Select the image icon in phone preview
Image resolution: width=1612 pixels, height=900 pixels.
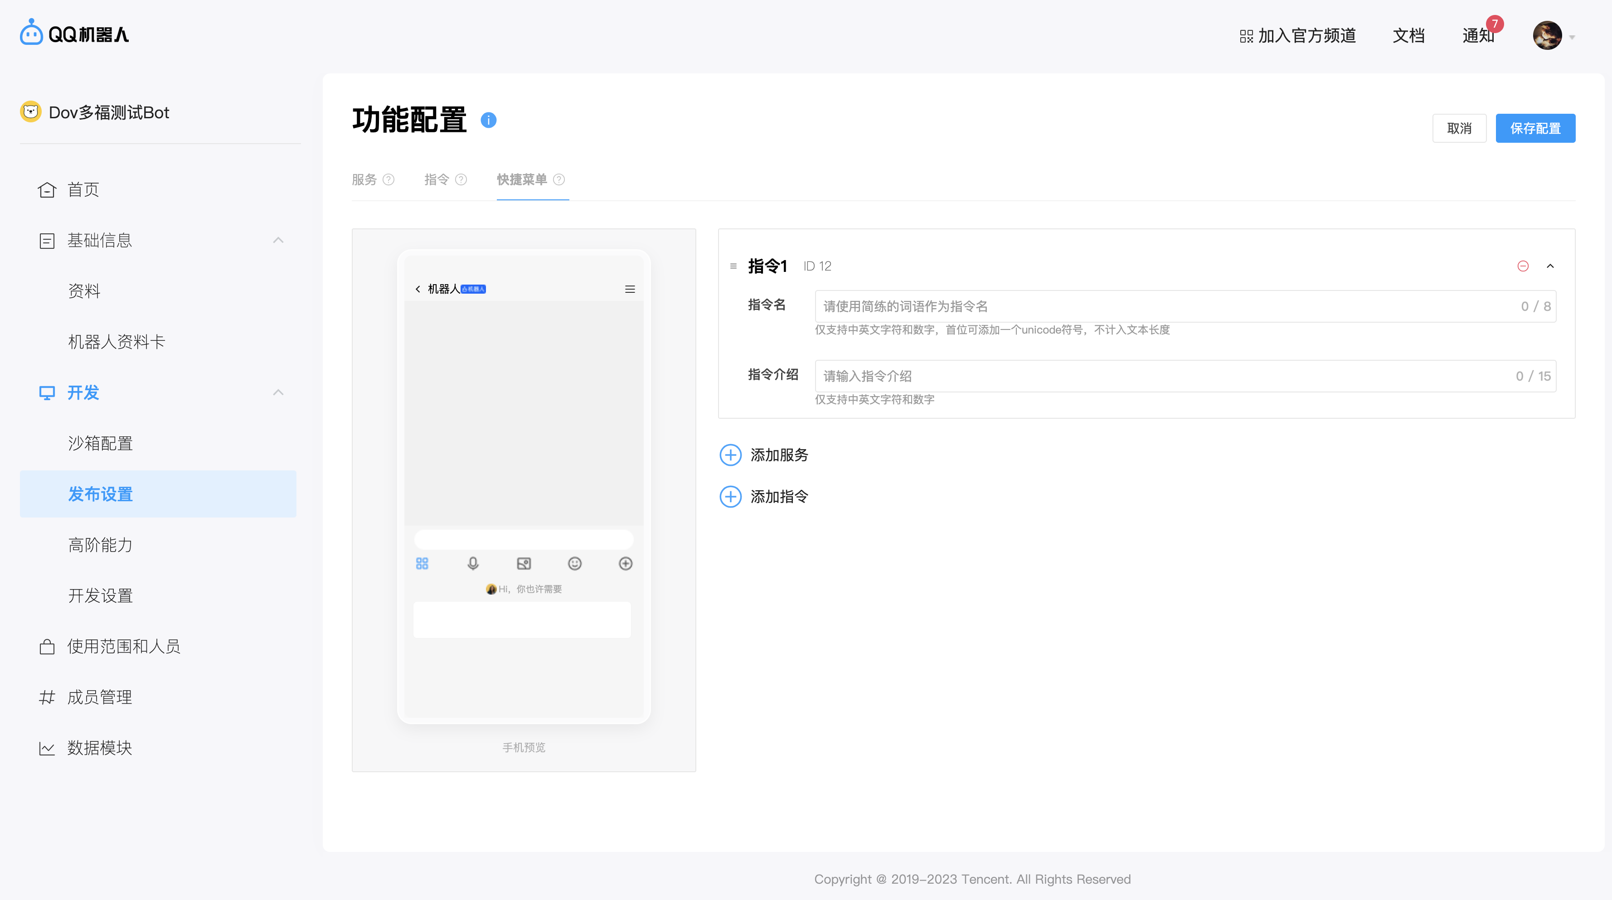pos(524,563)
